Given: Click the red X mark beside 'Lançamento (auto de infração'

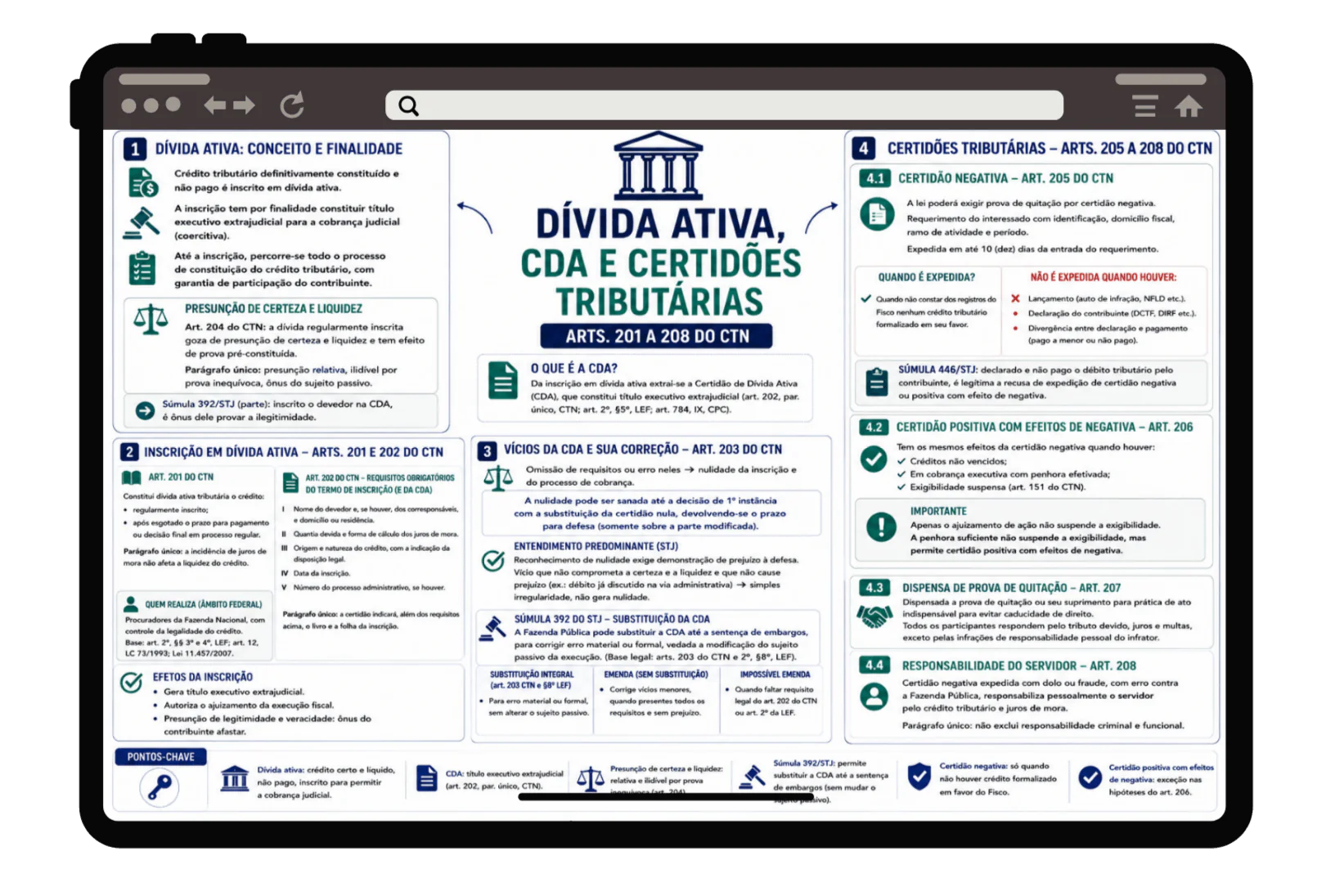Looking at the screenshot, I should coord(1015,298).
